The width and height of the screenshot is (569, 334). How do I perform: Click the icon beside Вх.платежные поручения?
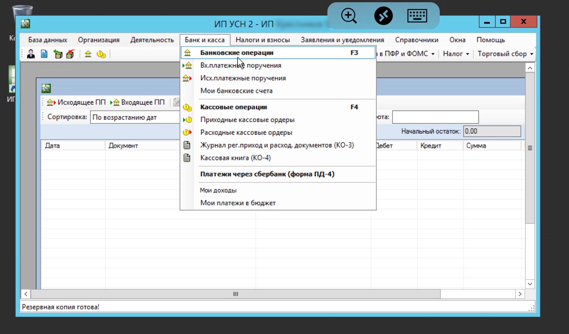click(187, 66)
